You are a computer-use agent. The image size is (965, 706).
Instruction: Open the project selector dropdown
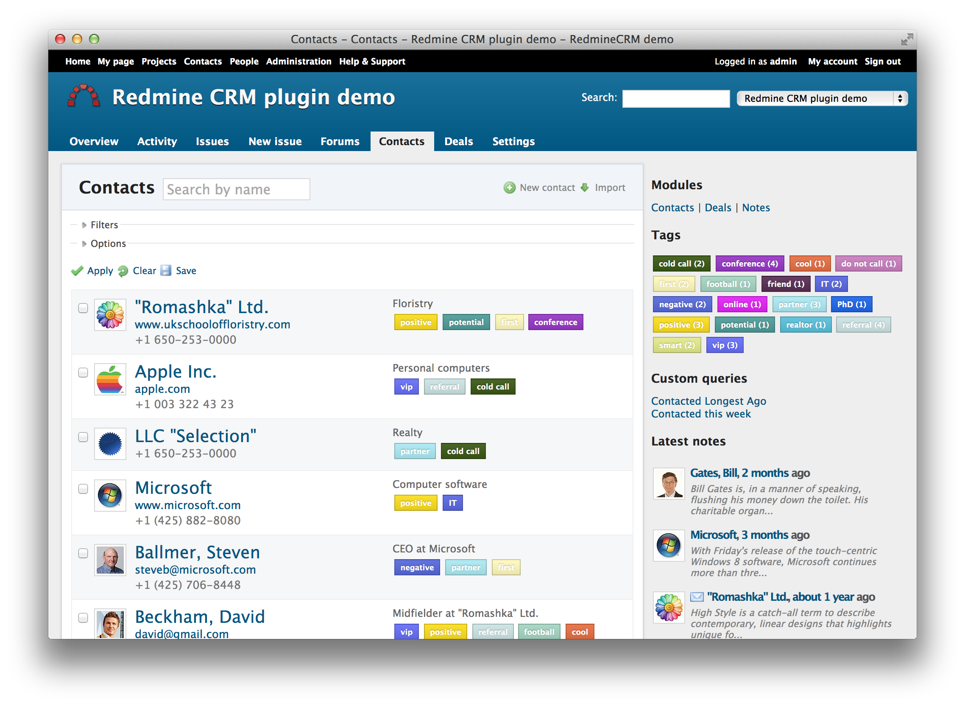point(822,99)
